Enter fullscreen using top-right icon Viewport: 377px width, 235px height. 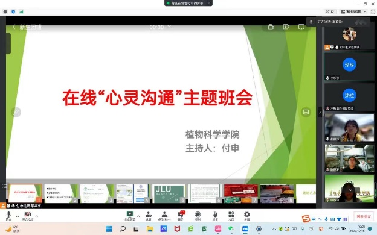[x=373, y=11]
